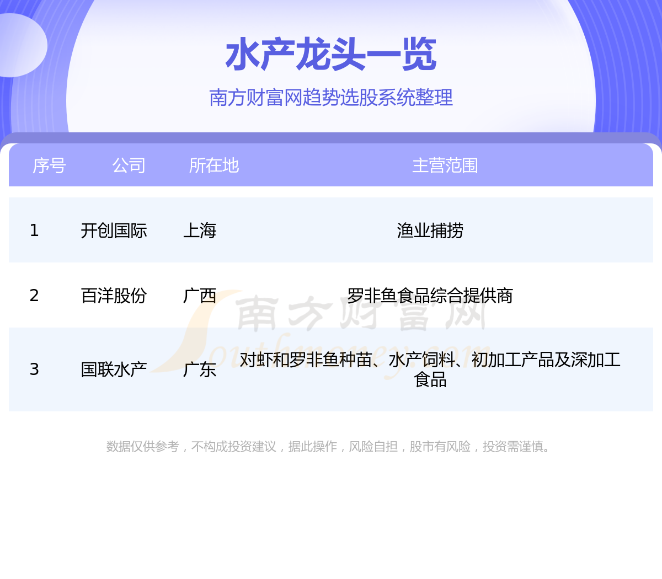Click row number 2
The width and height of the screenshot is (662, 579).
[34, 296]
